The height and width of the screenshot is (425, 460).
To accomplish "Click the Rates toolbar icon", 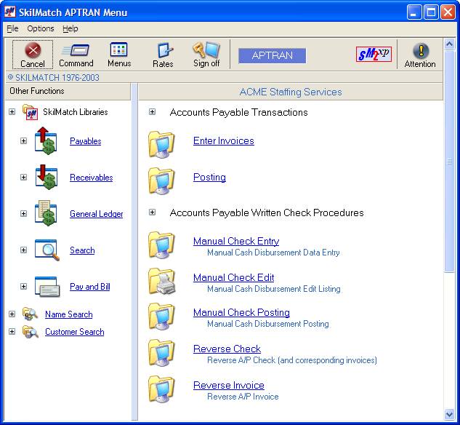I will (165, 50).
